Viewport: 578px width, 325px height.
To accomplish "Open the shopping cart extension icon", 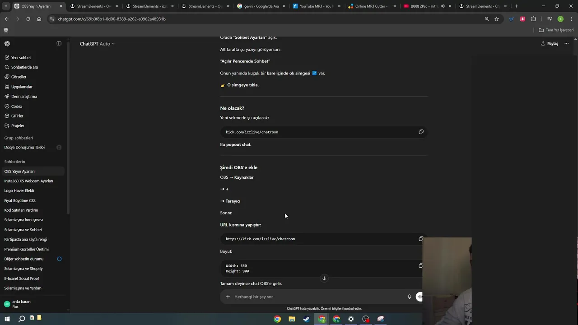I will tap(512, 19).
